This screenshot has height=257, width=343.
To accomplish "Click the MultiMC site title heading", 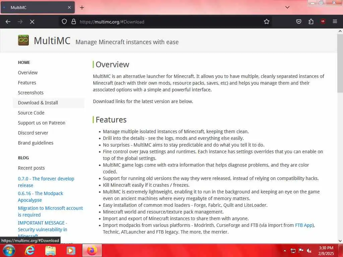I will [52, 40].
